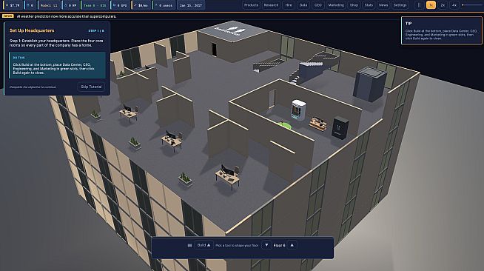The width and height of the screenshot is (484, 271).
Task: Click the Team size indicator
Action: coord(95,5)
